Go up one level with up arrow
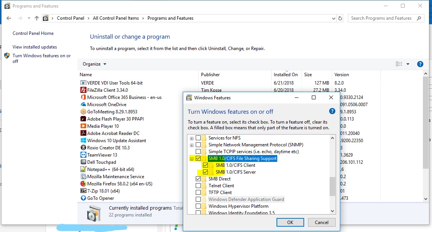The height and width of the screenshot is (232, 432). (x=37, y=18)
